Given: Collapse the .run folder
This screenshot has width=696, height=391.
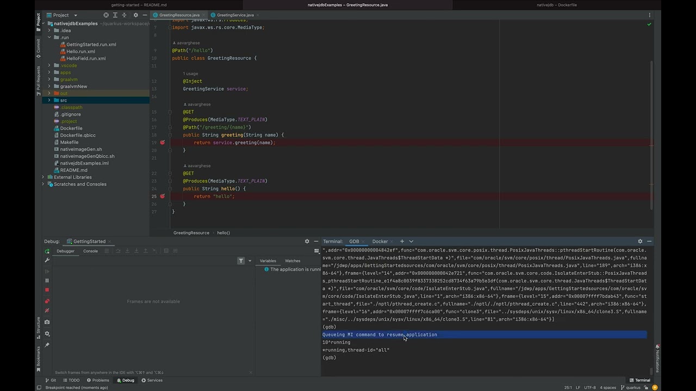Looking at the screenshot, I should point(49,37).
